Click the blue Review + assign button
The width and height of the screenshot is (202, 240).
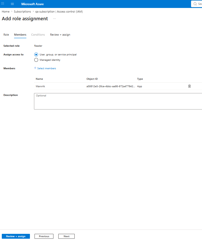[16, 236]
